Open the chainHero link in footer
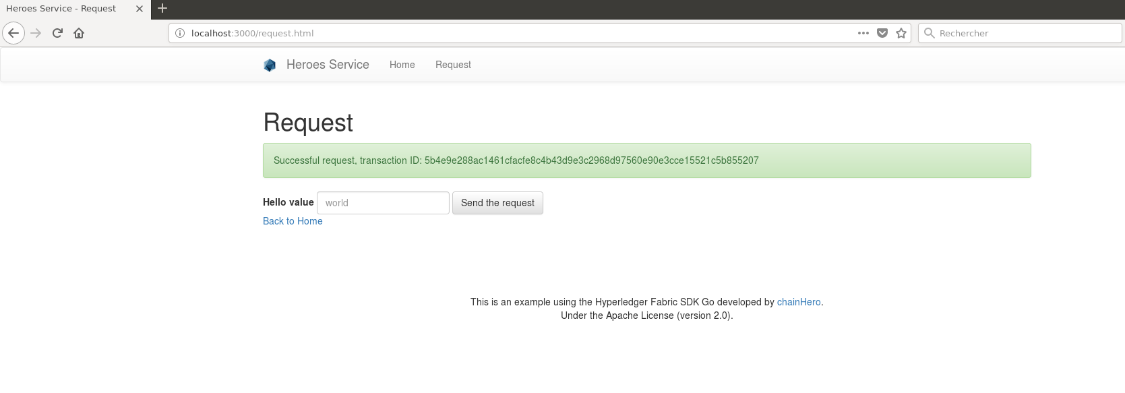The image size is (1125, 393). click(x=799, y=302)
